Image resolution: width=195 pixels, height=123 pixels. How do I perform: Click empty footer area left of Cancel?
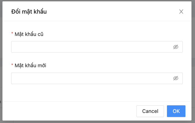pos(68,111)
